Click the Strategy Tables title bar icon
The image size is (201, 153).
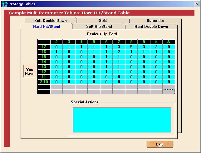pos(4,4)
